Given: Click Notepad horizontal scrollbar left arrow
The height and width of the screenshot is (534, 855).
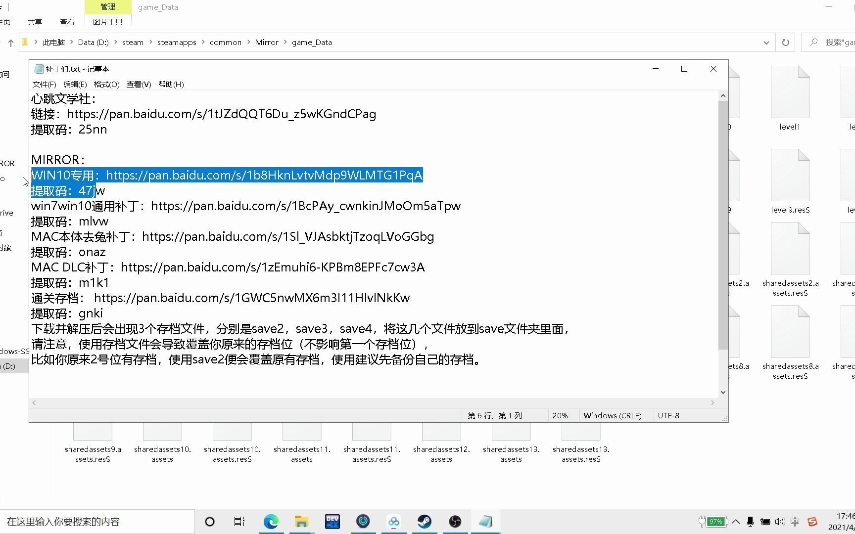Looking at the screenshot, I should (x=34, y=402).
